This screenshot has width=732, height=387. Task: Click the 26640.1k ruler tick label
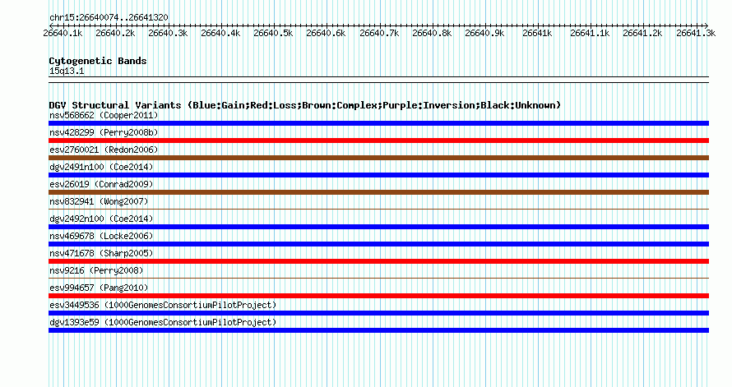[63, 33]
